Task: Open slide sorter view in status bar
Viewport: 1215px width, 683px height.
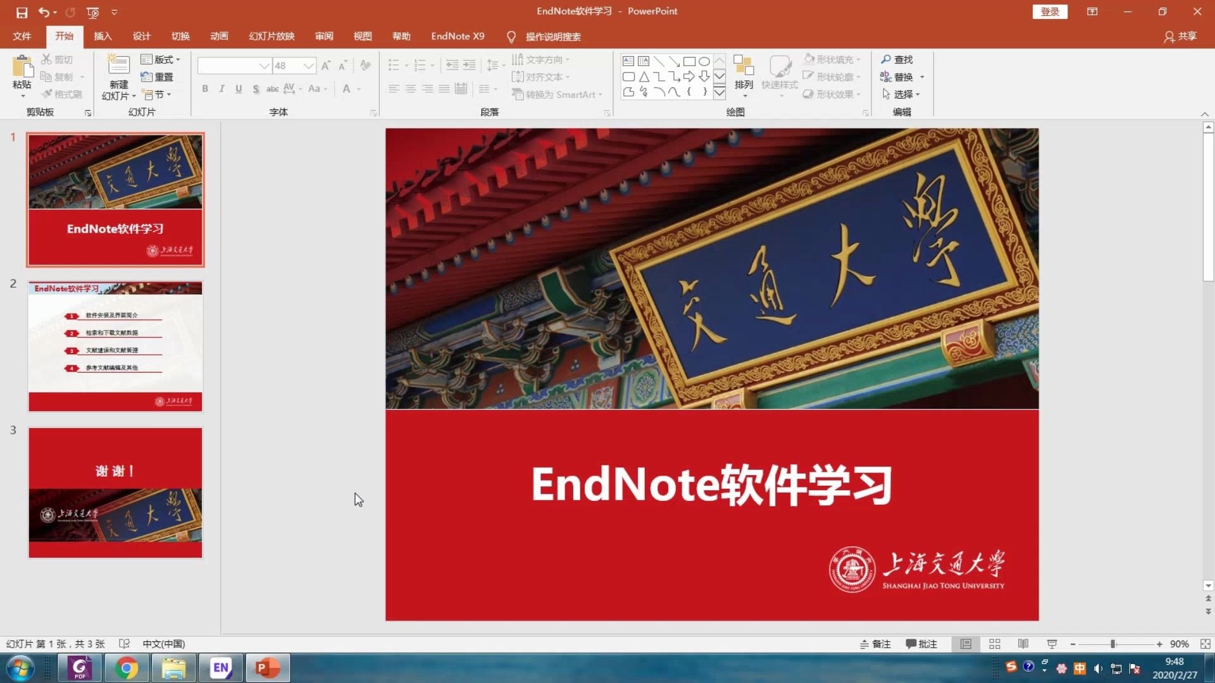Action: 994,644
